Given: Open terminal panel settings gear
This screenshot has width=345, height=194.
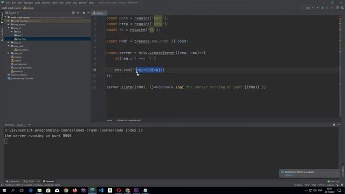Looking at the screenshot, I should pyautogui.click(x=334, y=124).
